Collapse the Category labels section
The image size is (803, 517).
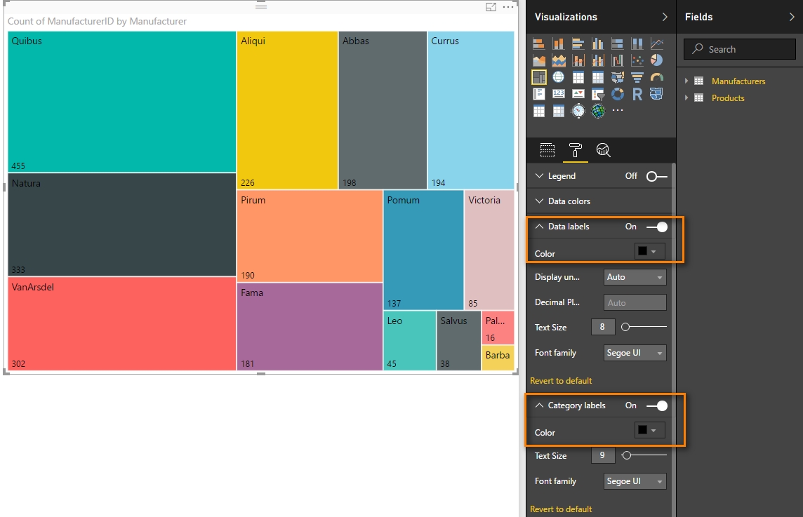tap(539, 405)
